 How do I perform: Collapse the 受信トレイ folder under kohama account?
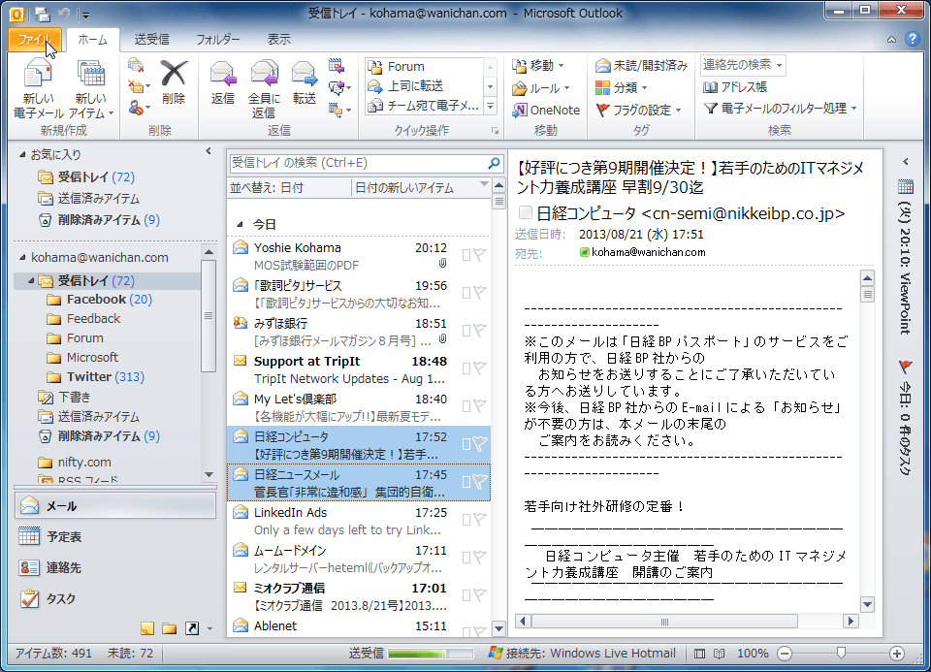(31, 280)
